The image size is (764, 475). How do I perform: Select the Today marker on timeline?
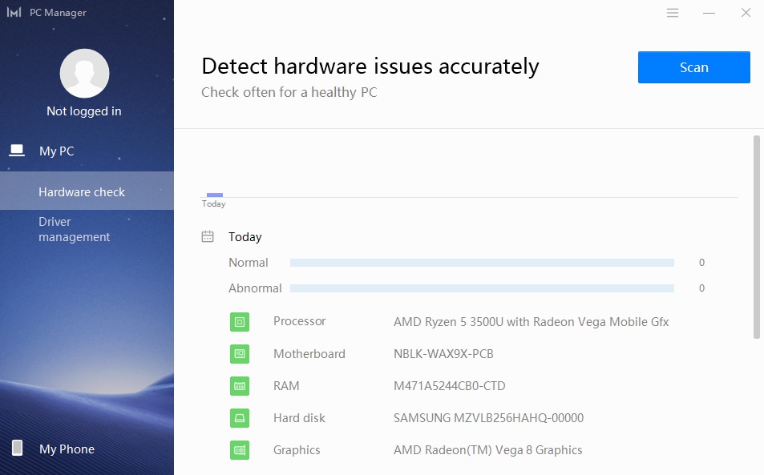214,195
